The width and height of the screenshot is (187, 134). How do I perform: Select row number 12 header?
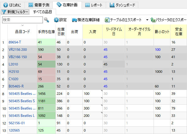pyautogui.click(x=3, y=123)
